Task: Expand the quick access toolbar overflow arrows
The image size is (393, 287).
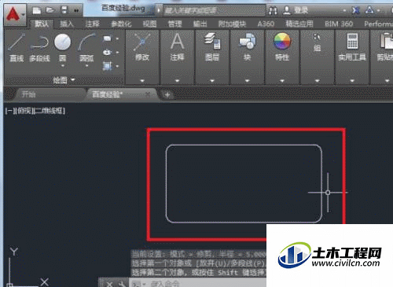Action: pyautogui.click(x=76, y=10)
